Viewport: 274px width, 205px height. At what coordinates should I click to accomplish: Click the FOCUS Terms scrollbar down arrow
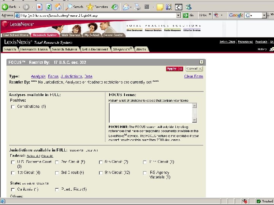coord(194,120)
